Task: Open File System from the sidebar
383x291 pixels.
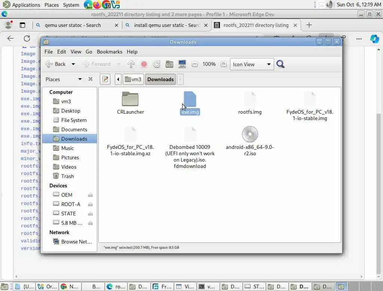Action: tap(70, 120)
